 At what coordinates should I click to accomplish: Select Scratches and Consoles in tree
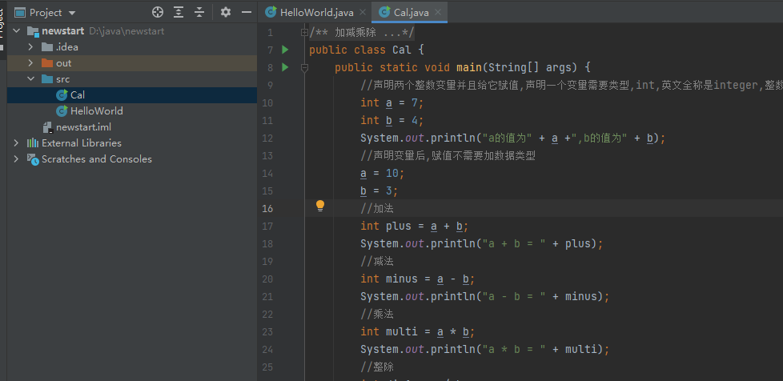[x=97, y=158]
